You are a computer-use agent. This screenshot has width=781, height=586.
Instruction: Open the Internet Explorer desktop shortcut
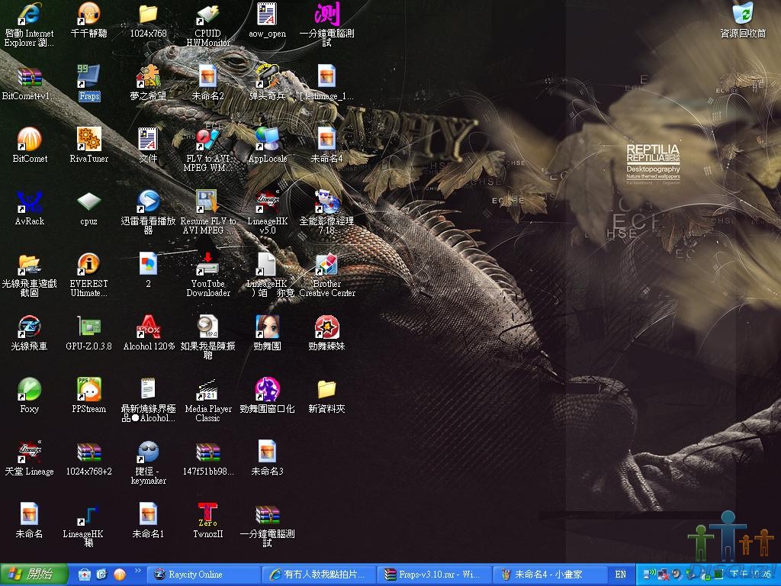(30, 14)
